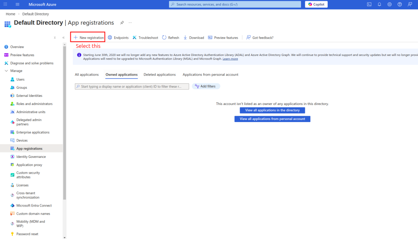
Task: Focus the application name filter field
Action: [132, 86]
